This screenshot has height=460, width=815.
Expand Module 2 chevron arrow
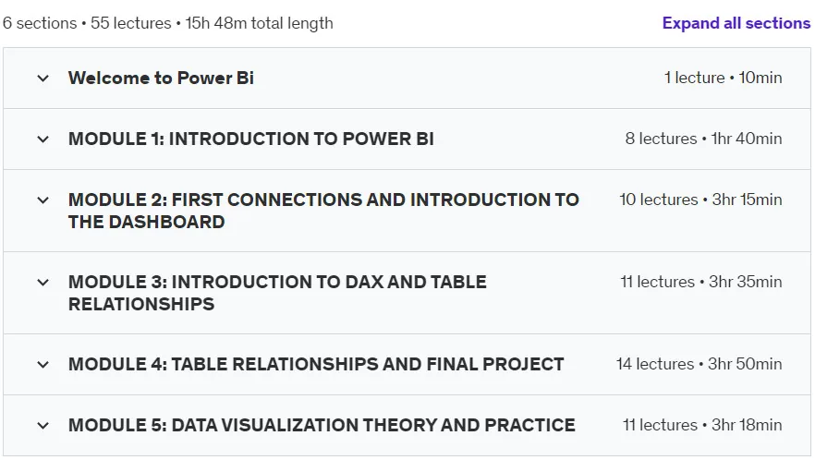(x=43, y=200)
